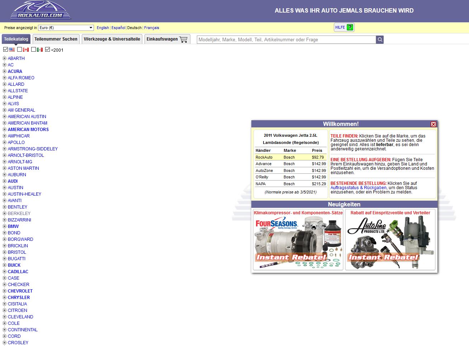This screenshot has height=346, width=469.
Task: Select the CONTINENTAL make
Action: point(23,330)
